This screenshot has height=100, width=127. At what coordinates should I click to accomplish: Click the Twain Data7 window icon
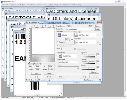coord(3,8)
